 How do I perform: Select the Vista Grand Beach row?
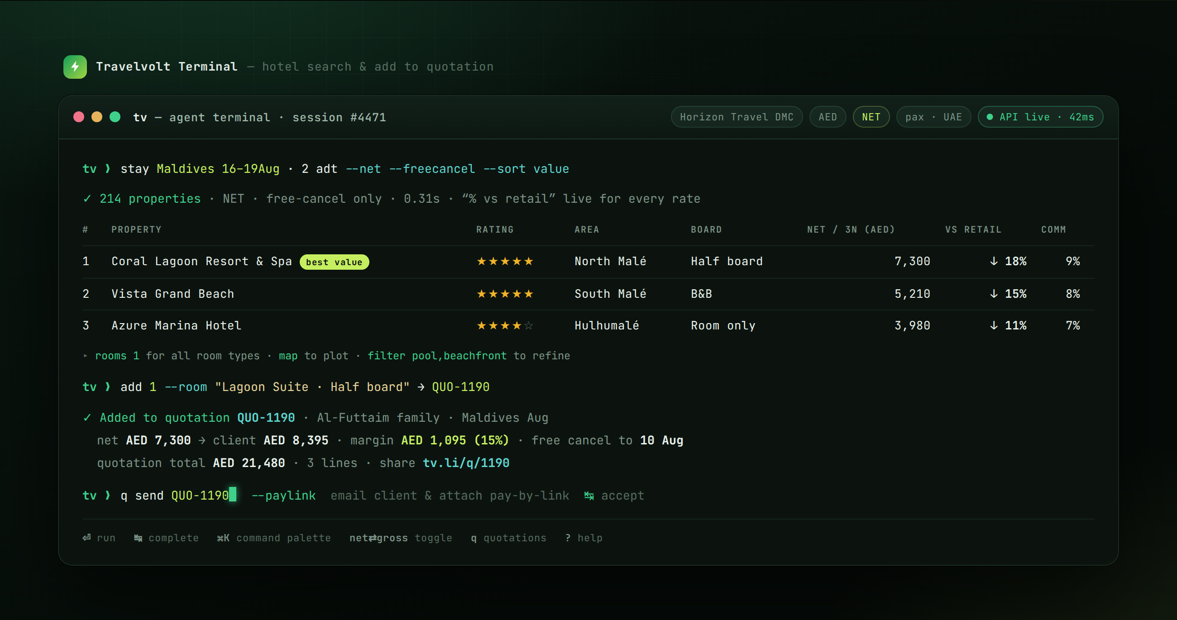(588, 294)
